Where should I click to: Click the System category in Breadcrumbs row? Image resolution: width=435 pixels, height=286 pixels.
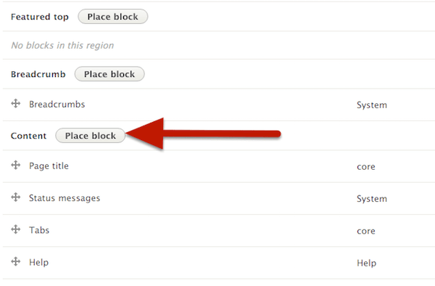pyautogui.click(x=372, y=105)
